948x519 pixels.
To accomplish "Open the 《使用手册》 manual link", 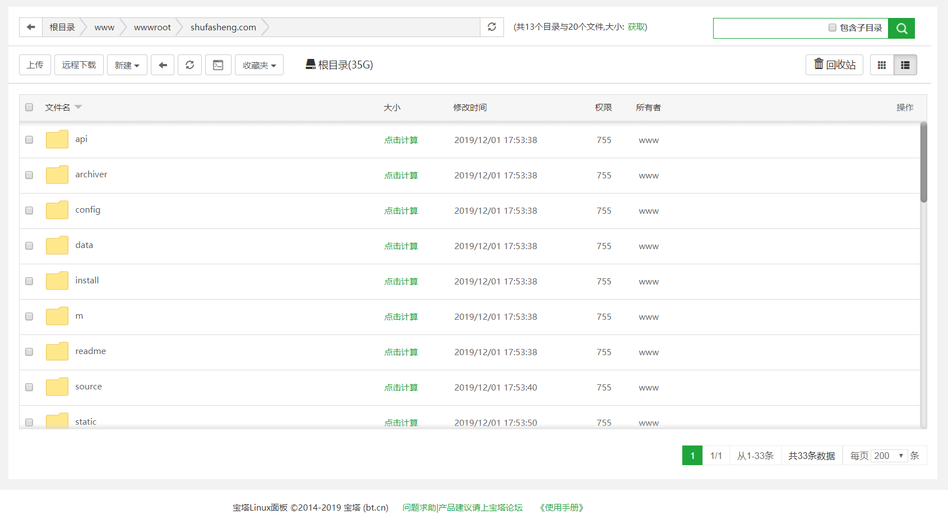I will [562, 508].
